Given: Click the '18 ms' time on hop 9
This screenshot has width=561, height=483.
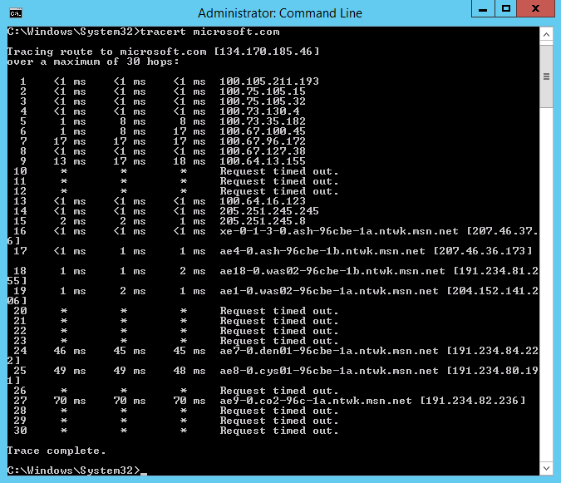Looking at the screenshot, I should [189, 161].
